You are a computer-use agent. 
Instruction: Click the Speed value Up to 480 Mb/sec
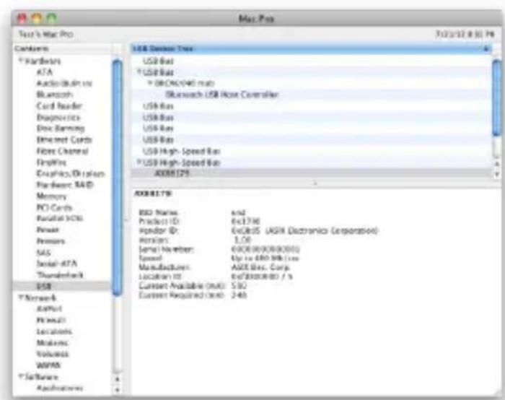click(265, 258)
